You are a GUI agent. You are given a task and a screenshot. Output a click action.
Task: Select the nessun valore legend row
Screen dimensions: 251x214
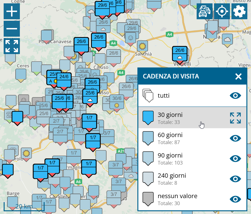(192, 199)
